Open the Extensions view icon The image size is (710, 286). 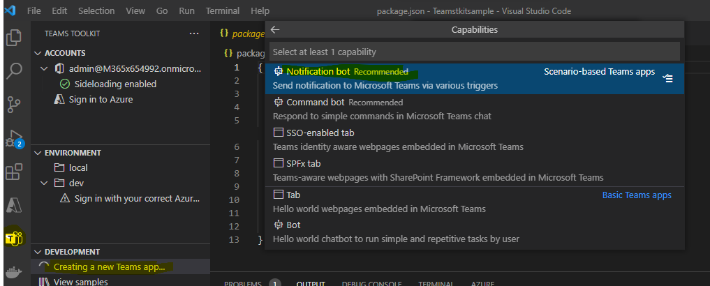(14, 172)
